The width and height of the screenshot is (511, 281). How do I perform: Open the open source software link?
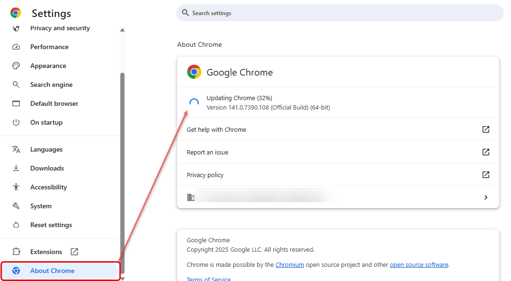[419, 264]
